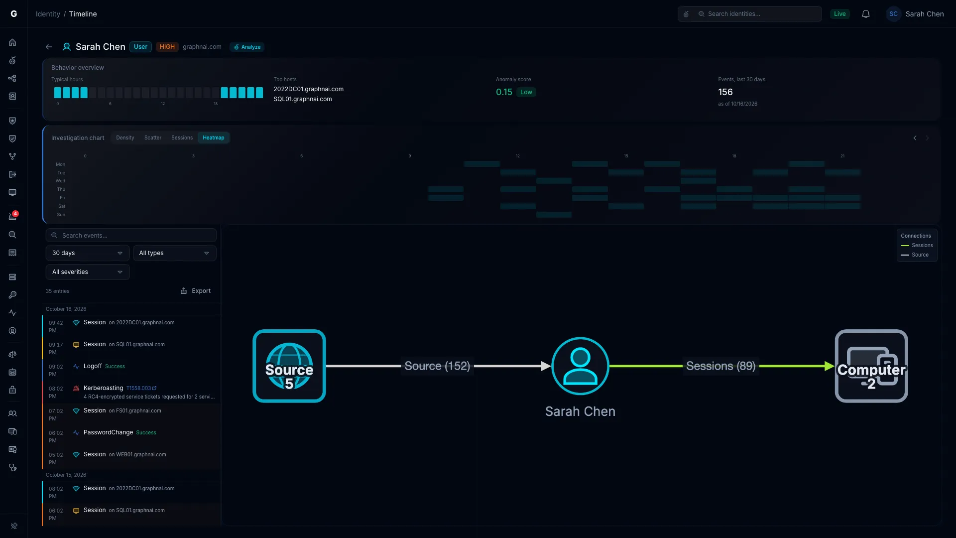Open the 30 days range dropdown
Image resolution: width=956 pixels, height=538 pixels.
click(88, 253)
